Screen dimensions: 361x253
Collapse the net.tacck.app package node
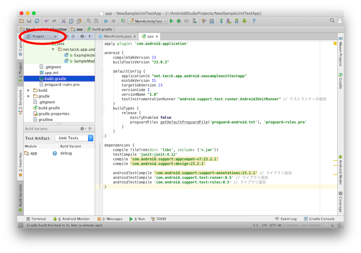(53, 49)
